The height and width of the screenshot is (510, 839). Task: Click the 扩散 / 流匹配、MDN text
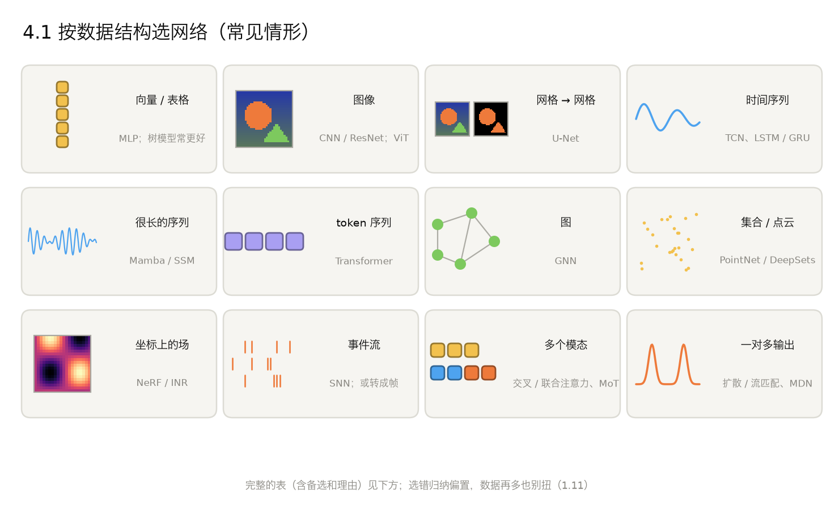tap(768, 384)
